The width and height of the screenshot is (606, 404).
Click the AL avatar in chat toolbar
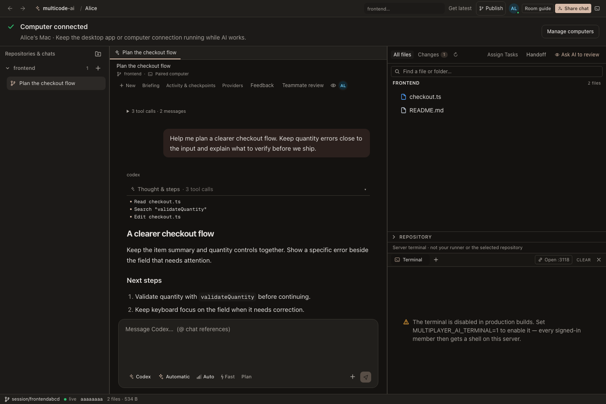click(x=343, y=85)
